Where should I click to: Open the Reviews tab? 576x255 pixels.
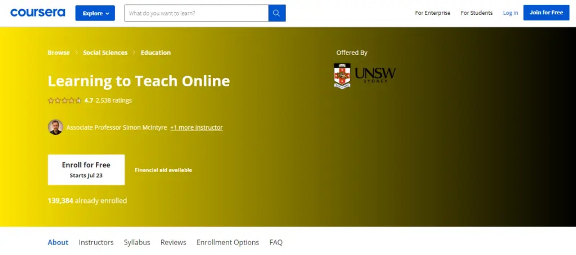(x=173, y=242)
